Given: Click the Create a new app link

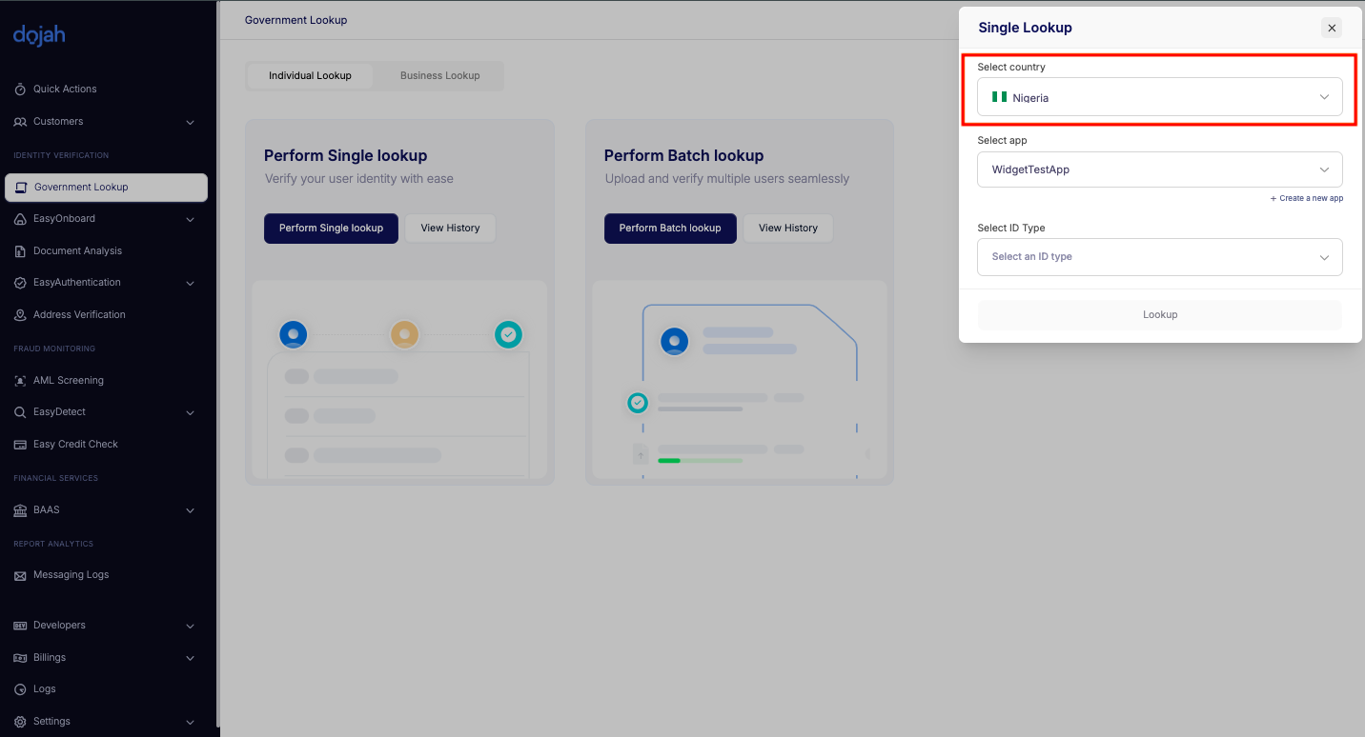Looking at the screenshot, I should [x=1307, y=198].
